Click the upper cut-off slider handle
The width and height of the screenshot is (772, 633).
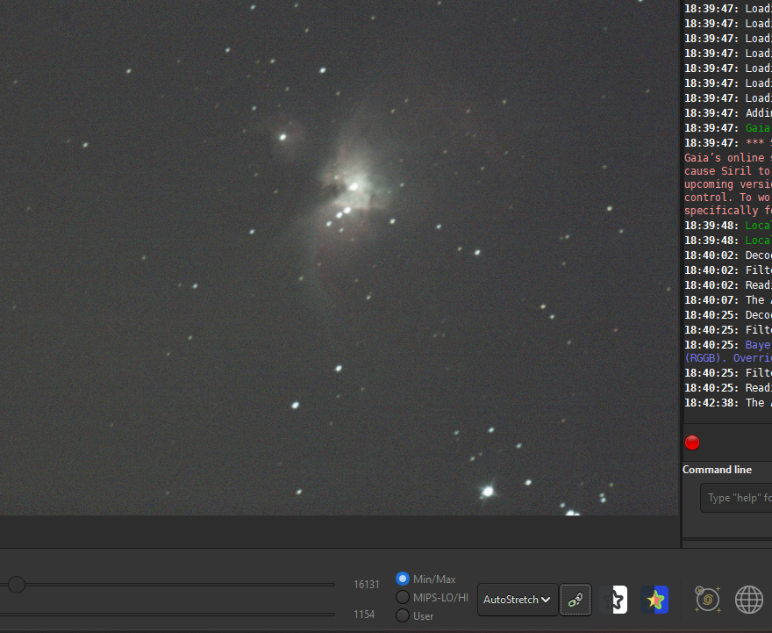point(17,585)
